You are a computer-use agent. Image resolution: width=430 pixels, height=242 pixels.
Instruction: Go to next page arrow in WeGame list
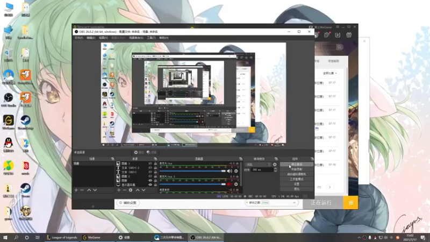tap(329, 187)
